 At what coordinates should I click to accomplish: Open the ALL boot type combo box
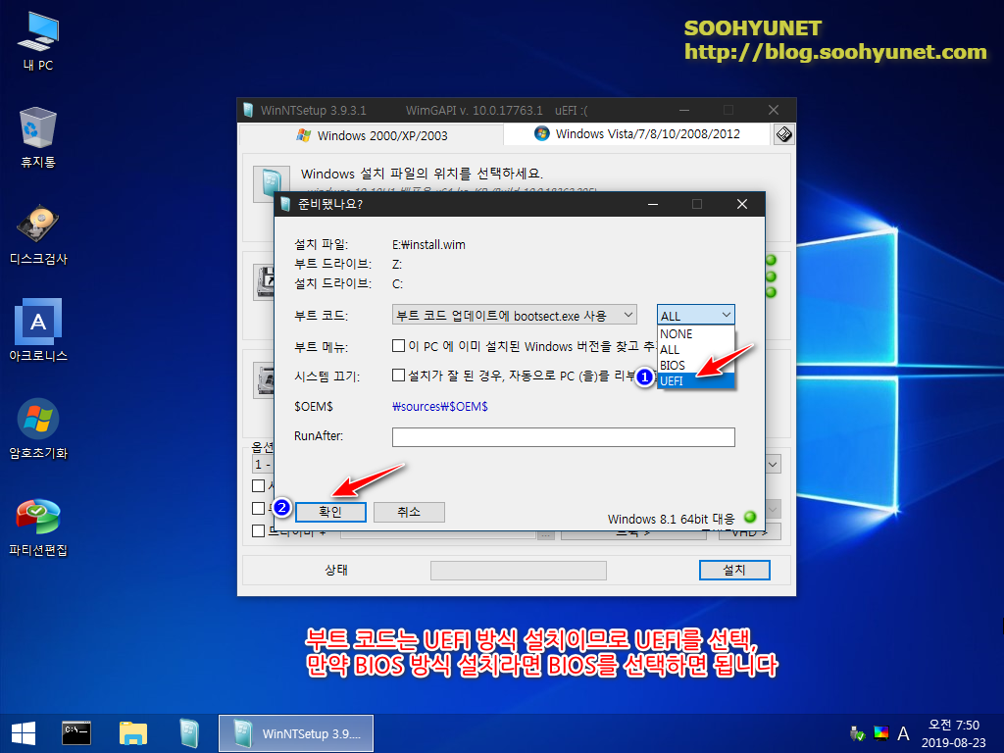click(x=695, y=315)
